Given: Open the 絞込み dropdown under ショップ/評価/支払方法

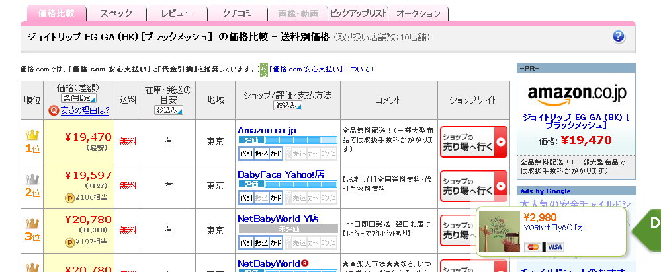Looking at the screenshot, I should click(288, 106).
